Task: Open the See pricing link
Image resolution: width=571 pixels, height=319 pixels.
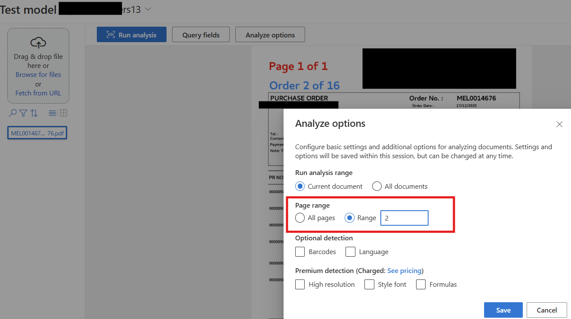Action: 404,270
